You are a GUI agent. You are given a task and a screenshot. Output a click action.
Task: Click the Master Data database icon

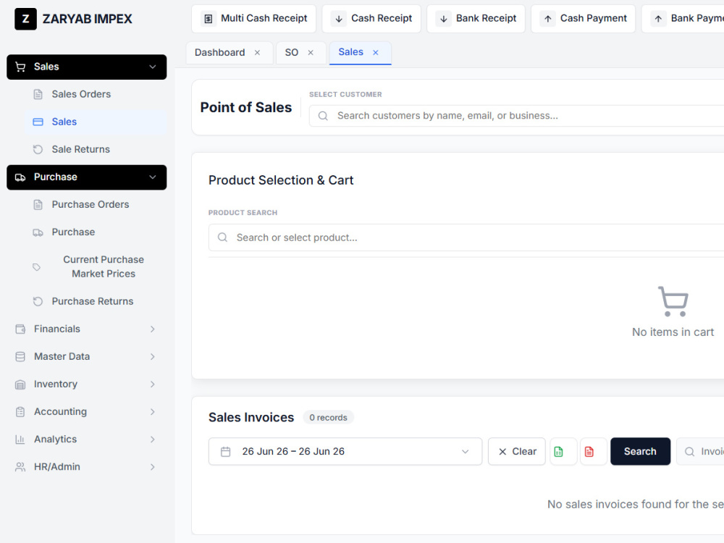20,357
